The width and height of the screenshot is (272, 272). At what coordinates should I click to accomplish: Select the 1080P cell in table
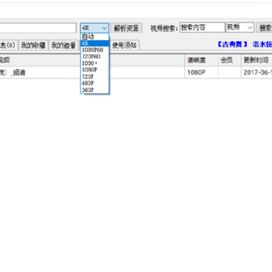point(201,73)
